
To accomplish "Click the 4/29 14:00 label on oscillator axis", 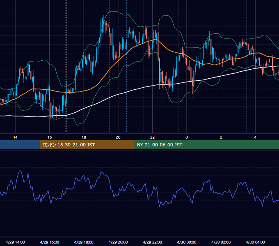I will coord(15,242).
